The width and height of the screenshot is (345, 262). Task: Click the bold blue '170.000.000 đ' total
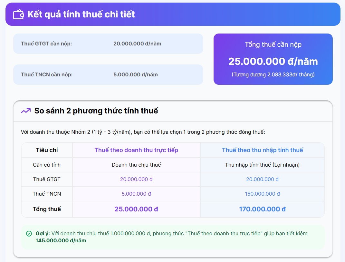[262, 209]
